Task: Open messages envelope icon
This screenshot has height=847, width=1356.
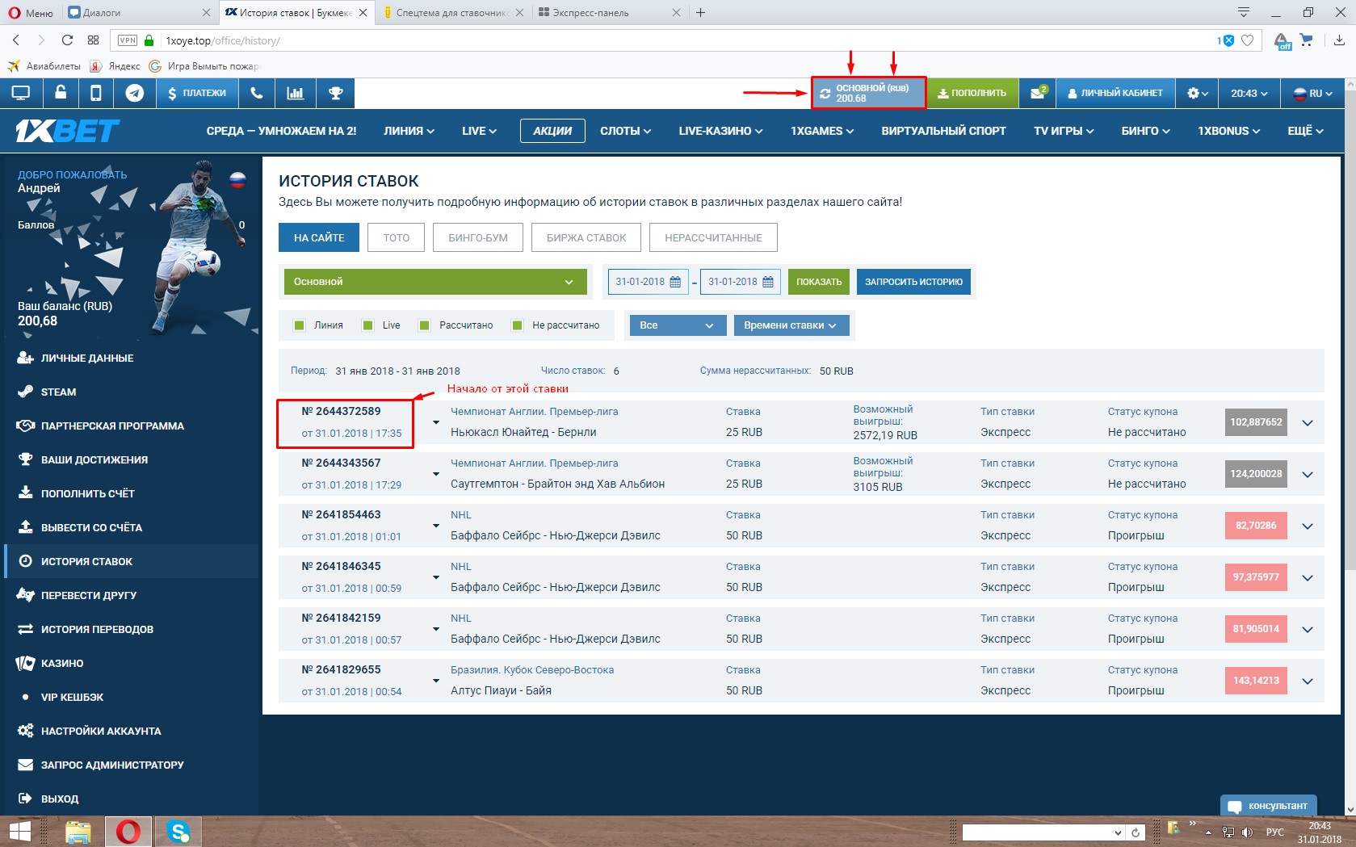Action: (1038, 94)
